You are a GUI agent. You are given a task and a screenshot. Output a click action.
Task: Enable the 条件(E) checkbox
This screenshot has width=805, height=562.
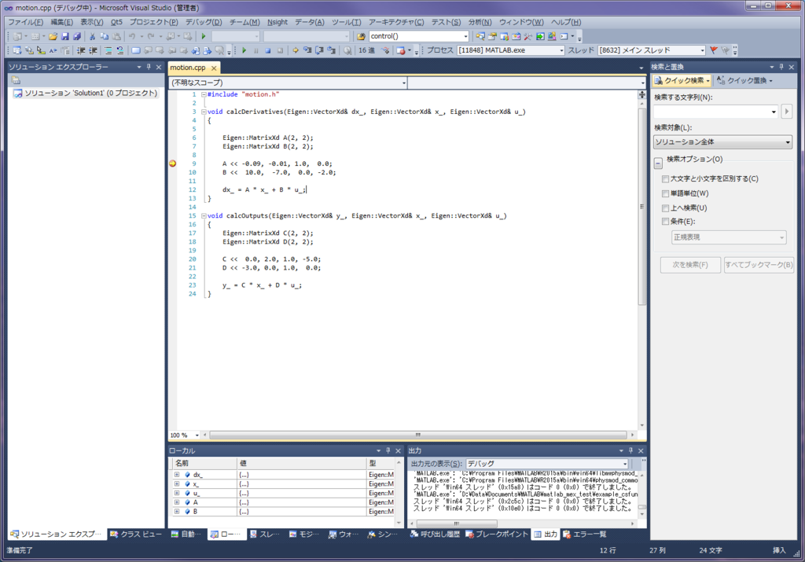tap(665, 222)
